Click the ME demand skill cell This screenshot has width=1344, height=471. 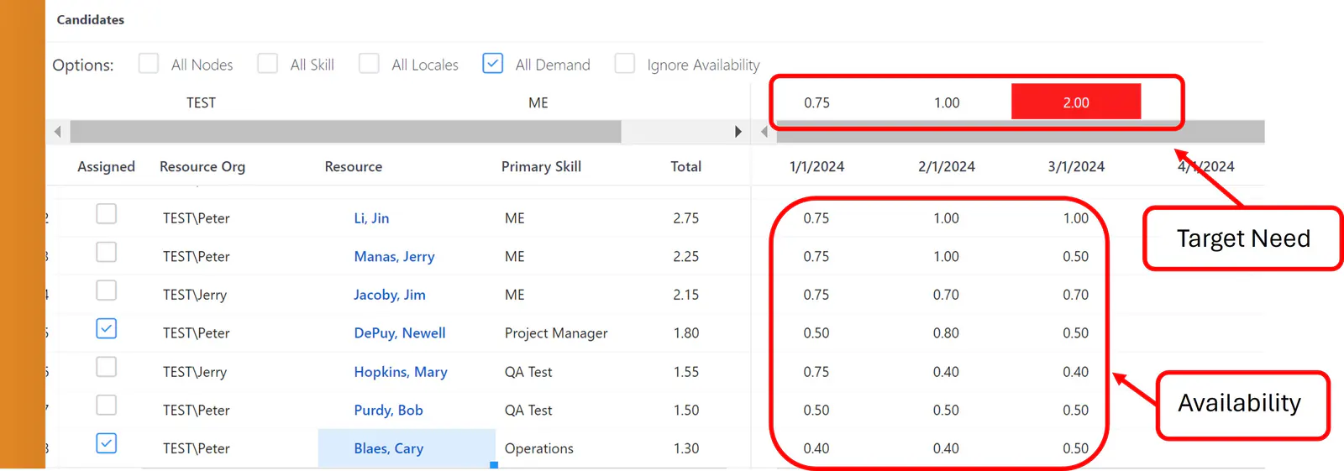tap(538, 102)
